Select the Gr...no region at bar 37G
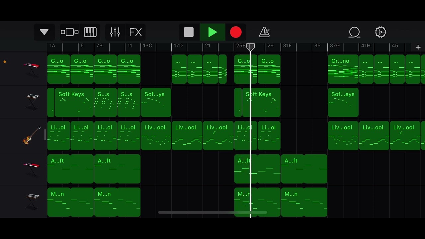 pyautogui.click(x=343, y=69)
